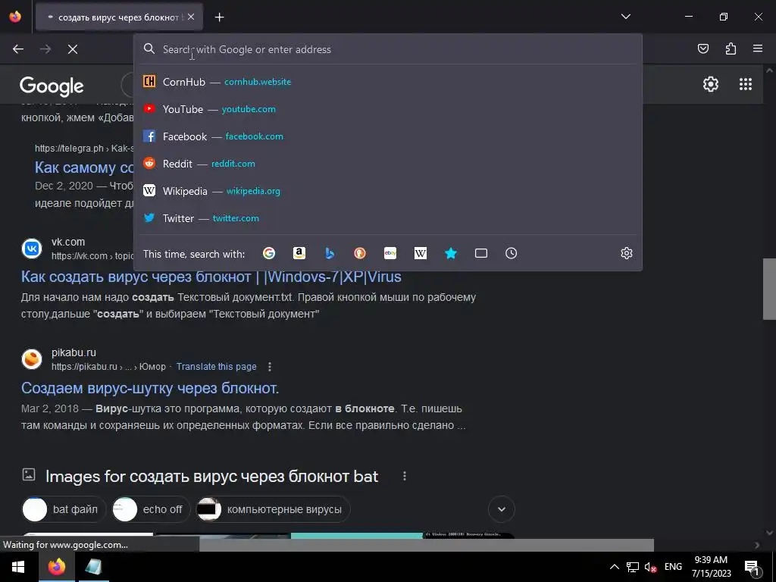Viewport: 776px width, 582px height.
Task: Choose the Reddit suggestion
Action: coord(388,164)
